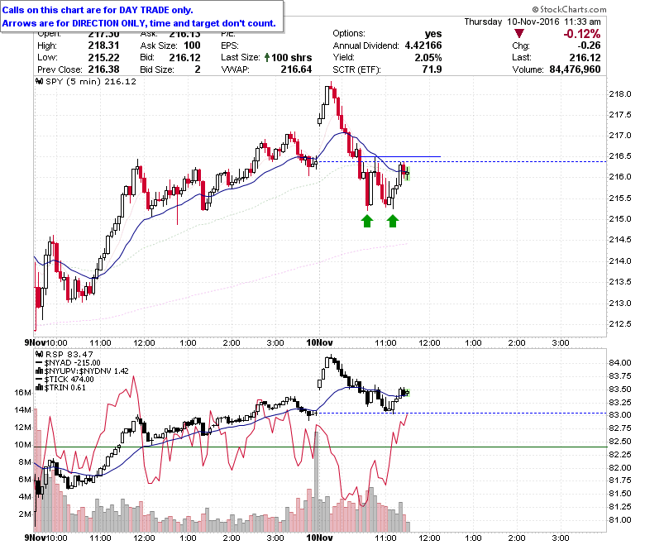Click the Ask Size value 100
Screen dimensions: 645x545
point(192,45)
